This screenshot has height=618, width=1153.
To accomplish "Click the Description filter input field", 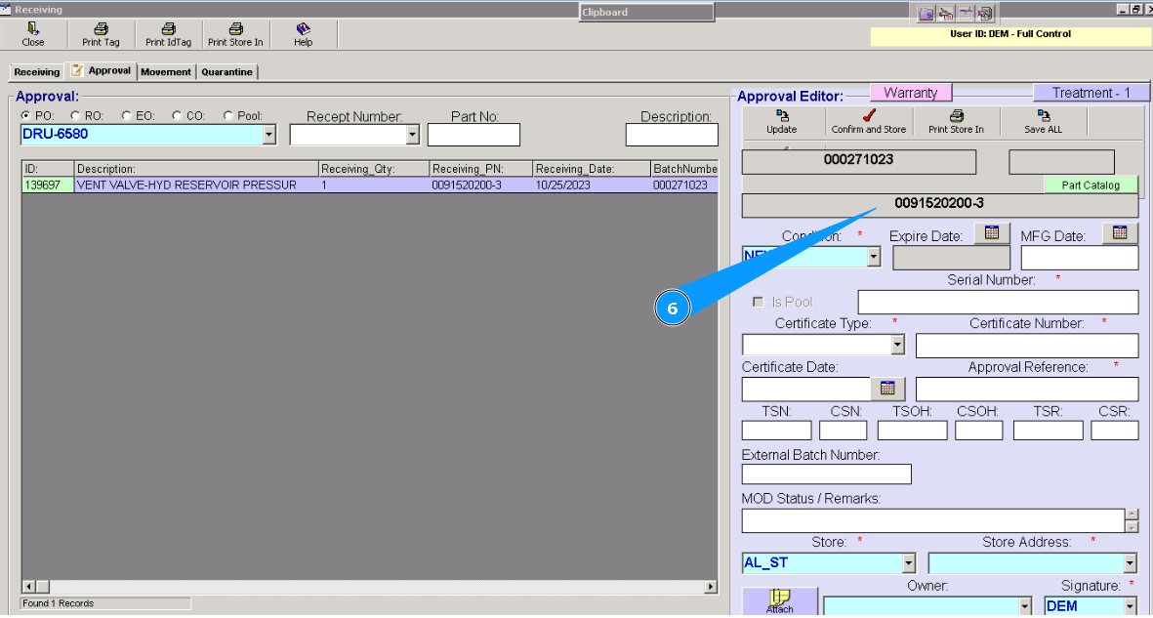I will pyautogui.click(x=672, y=135).
